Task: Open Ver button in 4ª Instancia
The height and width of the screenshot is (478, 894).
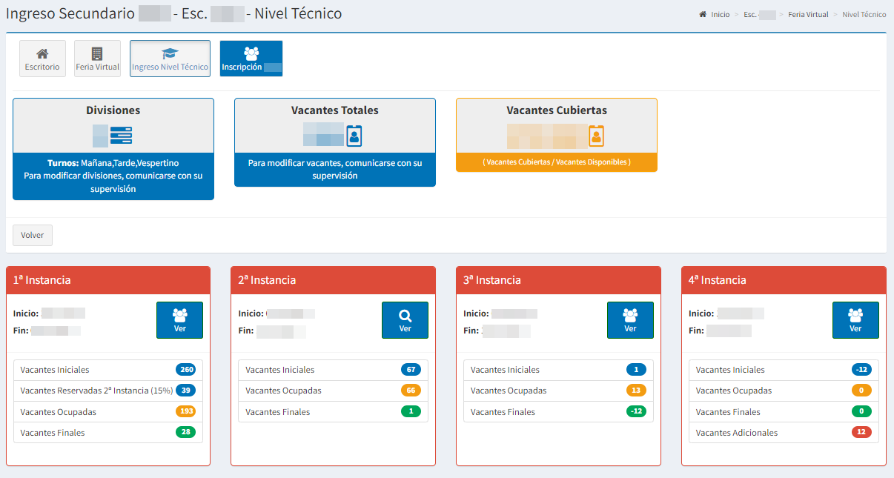Action: 855,320
